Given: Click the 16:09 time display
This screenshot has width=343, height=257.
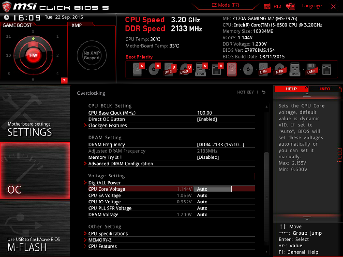Looking at the screenshot, I should 27,18.
